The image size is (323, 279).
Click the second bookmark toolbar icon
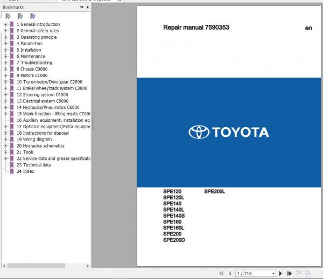pyautogui.click(x=20, y=16)
